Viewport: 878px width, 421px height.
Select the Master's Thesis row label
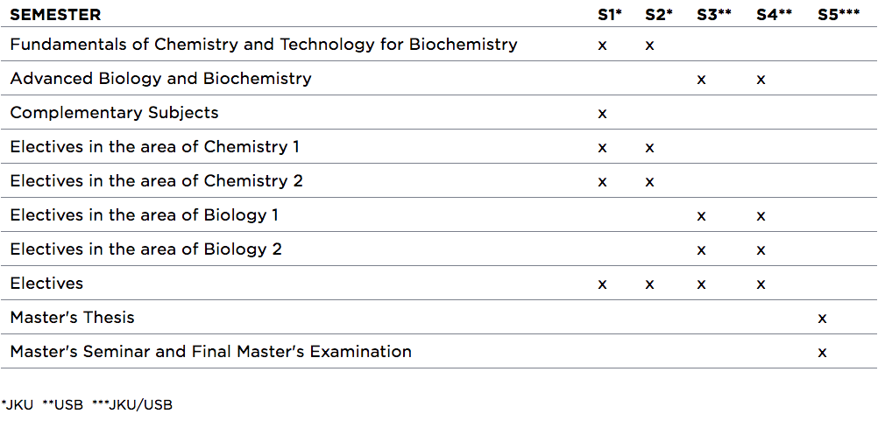(72, 318)
